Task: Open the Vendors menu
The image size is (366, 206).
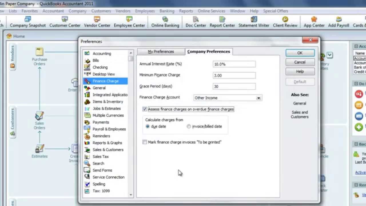Action: pyautogui.click(x=123, y=11)
